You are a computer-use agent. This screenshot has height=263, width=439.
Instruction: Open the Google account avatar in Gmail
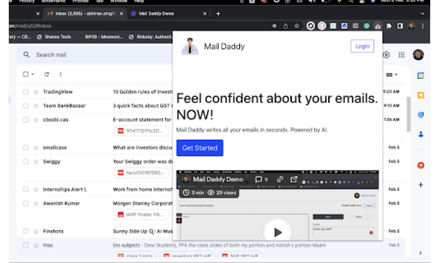coord(418,55)
